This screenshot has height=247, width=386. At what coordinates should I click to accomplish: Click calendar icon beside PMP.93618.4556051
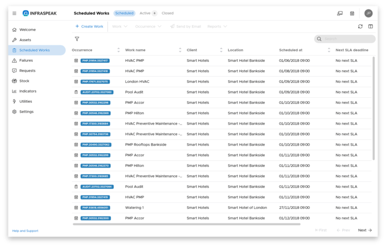coord(76,208)
